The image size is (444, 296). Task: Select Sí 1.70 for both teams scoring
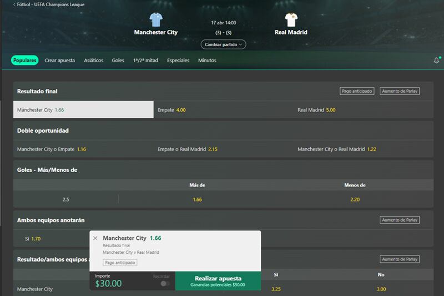click(33, 239)
